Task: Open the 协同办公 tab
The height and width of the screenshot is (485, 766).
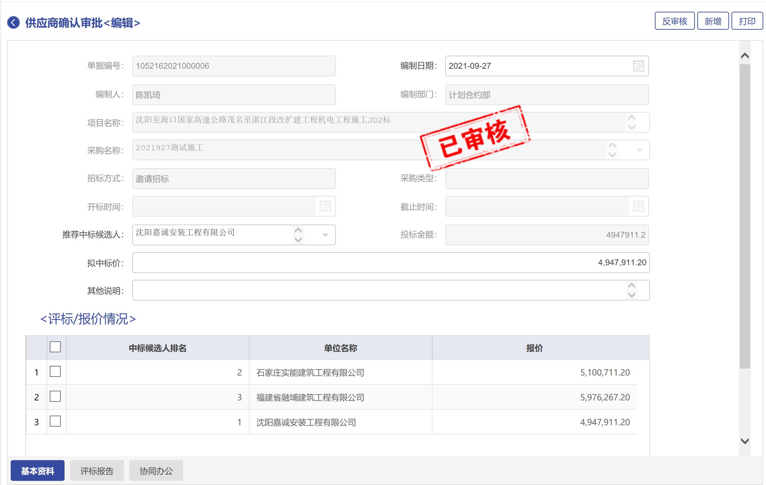Action: pyautogui.click(x=156, y=470)
